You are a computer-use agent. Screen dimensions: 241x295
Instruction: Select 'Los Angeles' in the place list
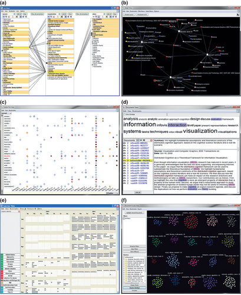pyautogui.click(x=105, y=19)
